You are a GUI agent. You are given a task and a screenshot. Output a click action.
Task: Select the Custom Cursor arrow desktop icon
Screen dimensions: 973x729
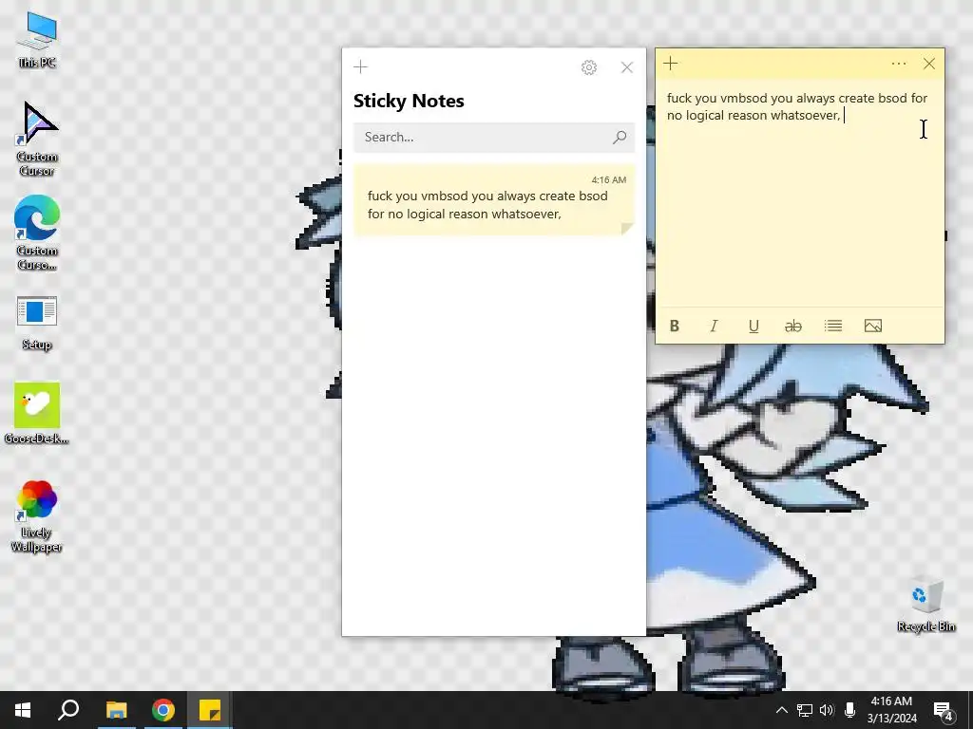click(x=37, y=139)
